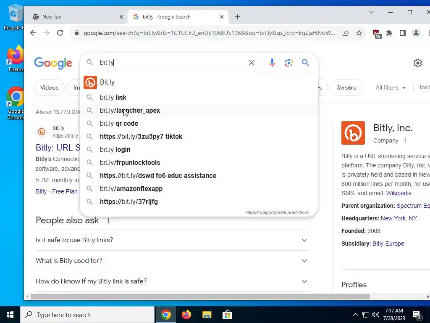430x323 pixels.
Task: Expand 'Is it safe to use Bitly links?'
Action: [x=172, y=240]
